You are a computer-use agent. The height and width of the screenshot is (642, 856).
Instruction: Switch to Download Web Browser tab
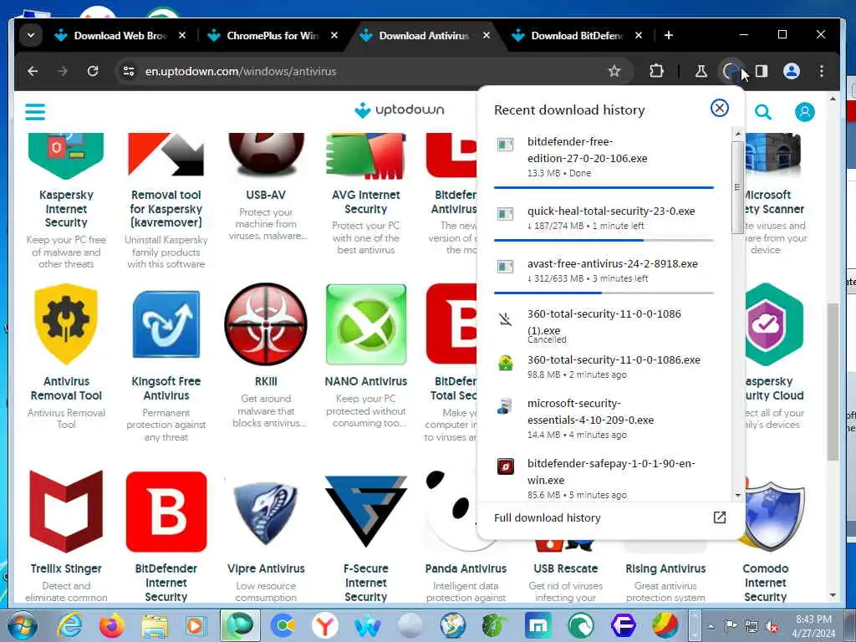[120, 35]
